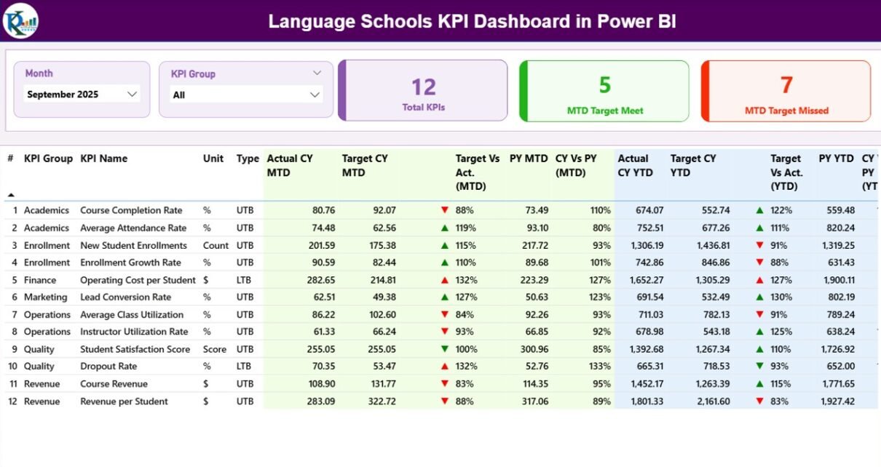Select the Course Revenue row name
The image size is (881, 467).
[114, 384]
